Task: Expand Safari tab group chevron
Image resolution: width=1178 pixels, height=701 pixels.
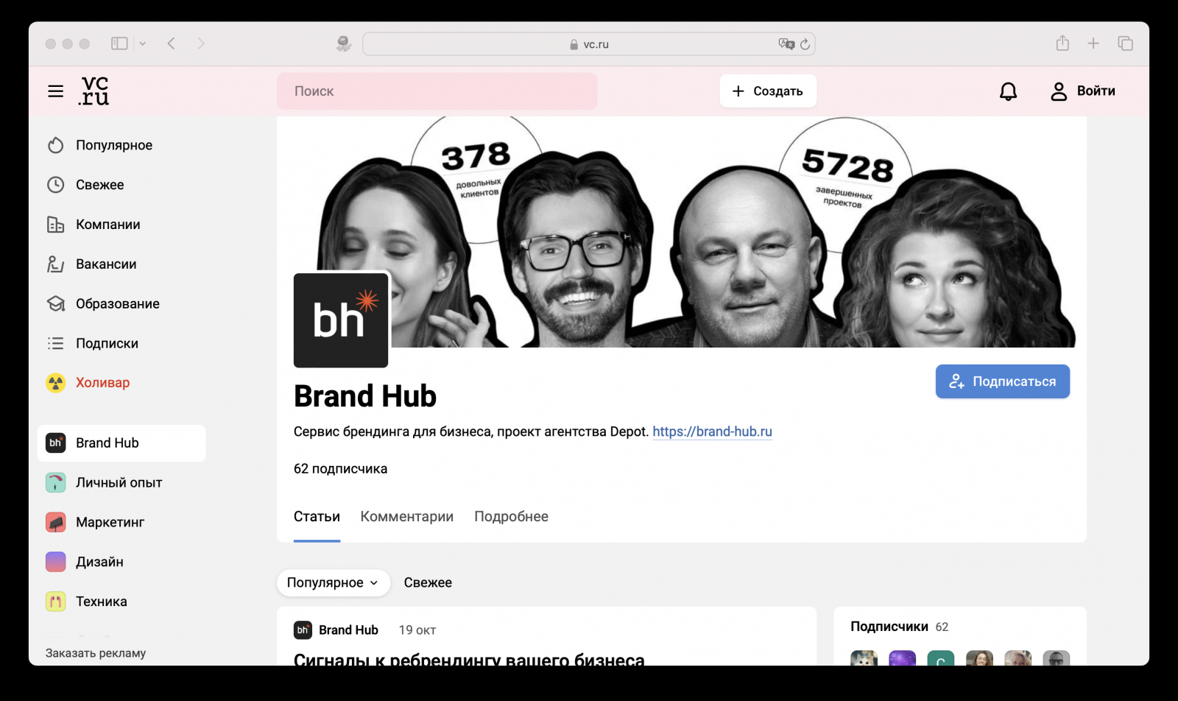Action: click(143, 43)
